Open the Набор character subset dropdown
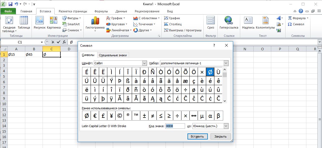Image resolution: width=322 pixels, height=148 pixels. pos(226,63)
